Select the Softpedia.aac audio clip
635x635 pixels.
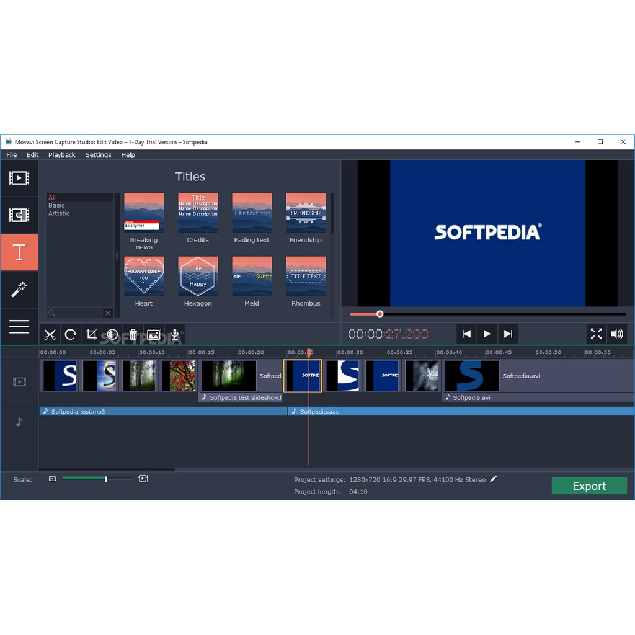point(461,412)
